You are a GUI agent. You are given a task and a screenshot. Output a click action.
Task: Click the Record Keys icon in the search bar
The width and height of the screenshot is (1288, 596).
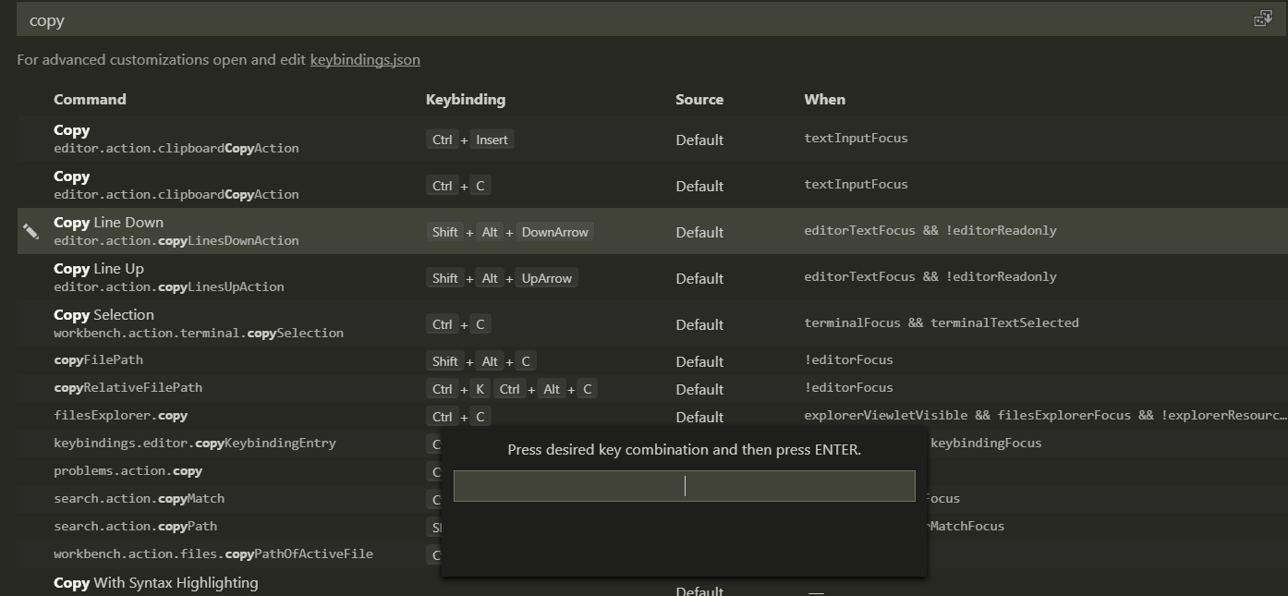point(1263,17)
